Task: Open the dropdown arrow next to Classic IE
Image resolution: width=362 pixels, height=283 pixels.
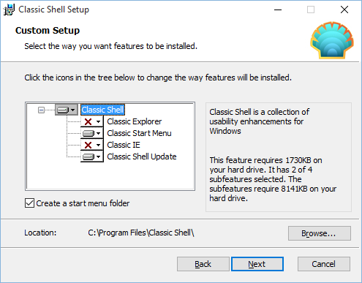Action: [98, 145]
